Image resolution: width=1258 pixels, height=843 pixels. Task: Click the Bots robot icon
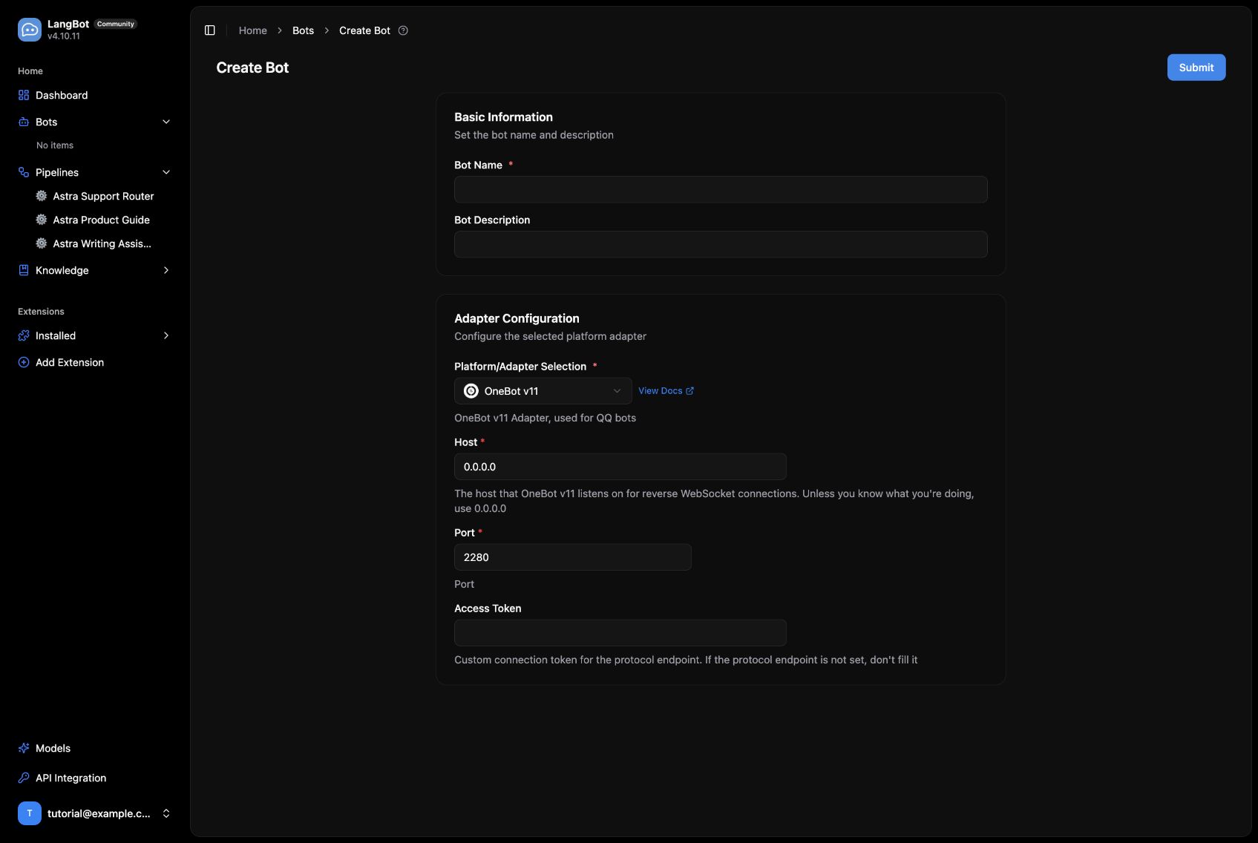(24, 122)
